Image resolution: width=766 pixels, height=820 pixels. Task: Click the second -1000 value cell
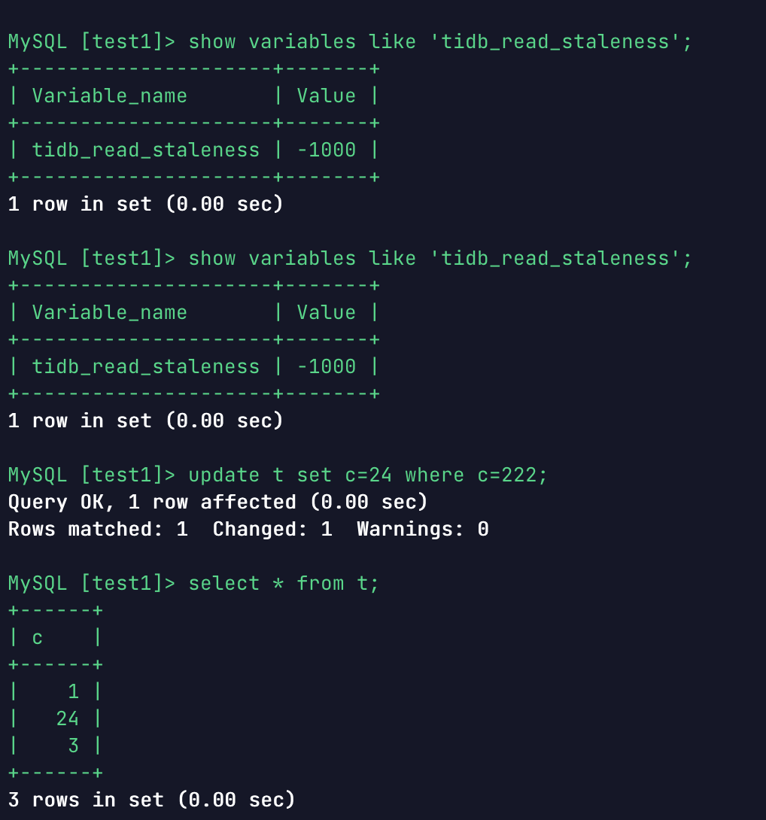point(326,366)
